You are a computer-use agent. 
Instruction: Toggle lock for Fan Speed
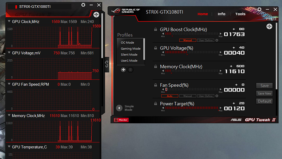pyautogui.click(x=155, y=85)
